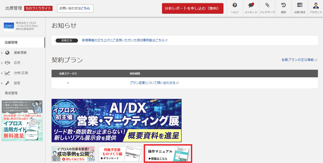Click the お問い合わせはこちら button
The width and height of the screenshot is (323, 163).
click(75, 8)
